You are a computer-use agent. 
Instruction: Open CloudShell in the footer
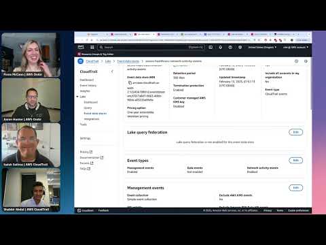click(86, 210)
